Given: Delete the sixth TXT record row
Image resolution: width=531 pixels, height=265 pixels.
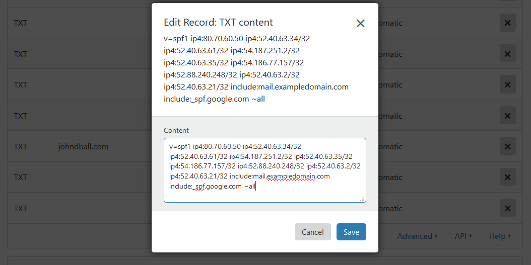Looking at the screenshot, I should [508, 177].
